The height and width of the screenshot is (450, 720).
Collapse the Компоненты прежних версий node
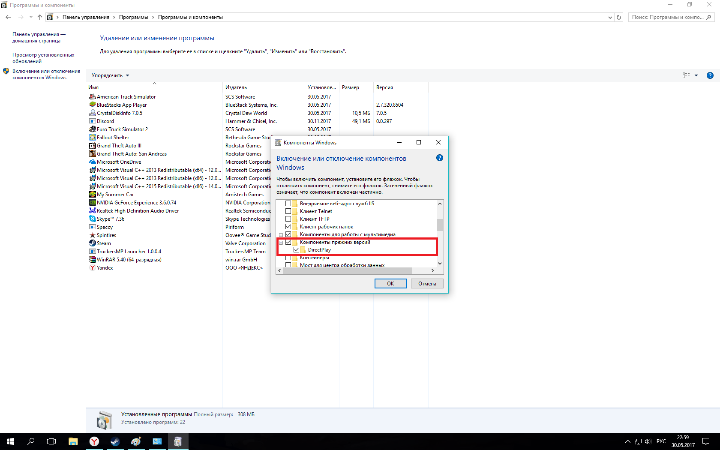pyautogui.click(x=281, y=243)
